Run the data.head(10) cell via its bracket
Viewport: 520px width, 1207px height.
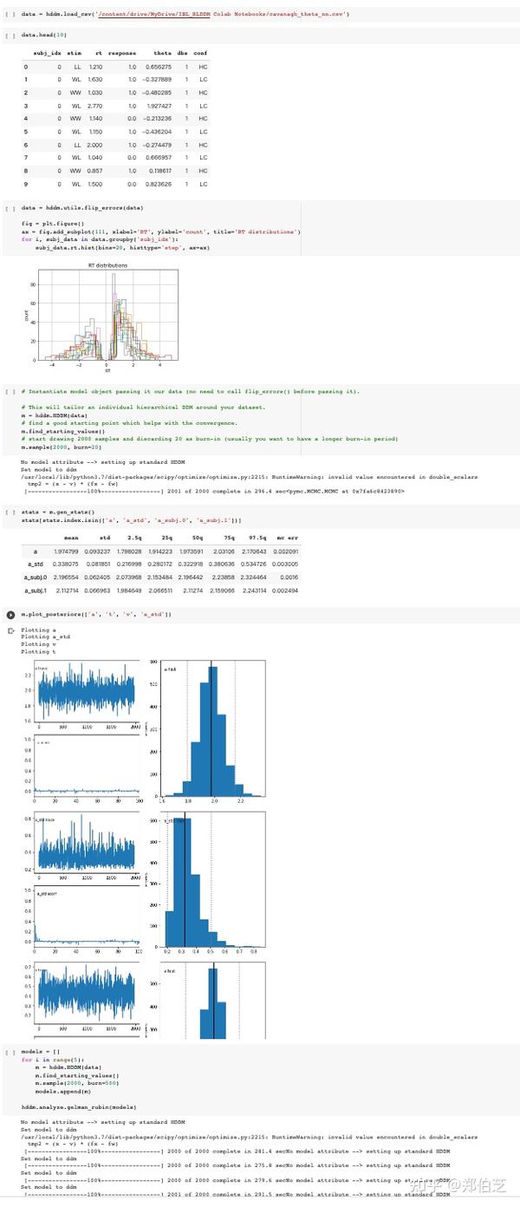(x=9, y=35)
